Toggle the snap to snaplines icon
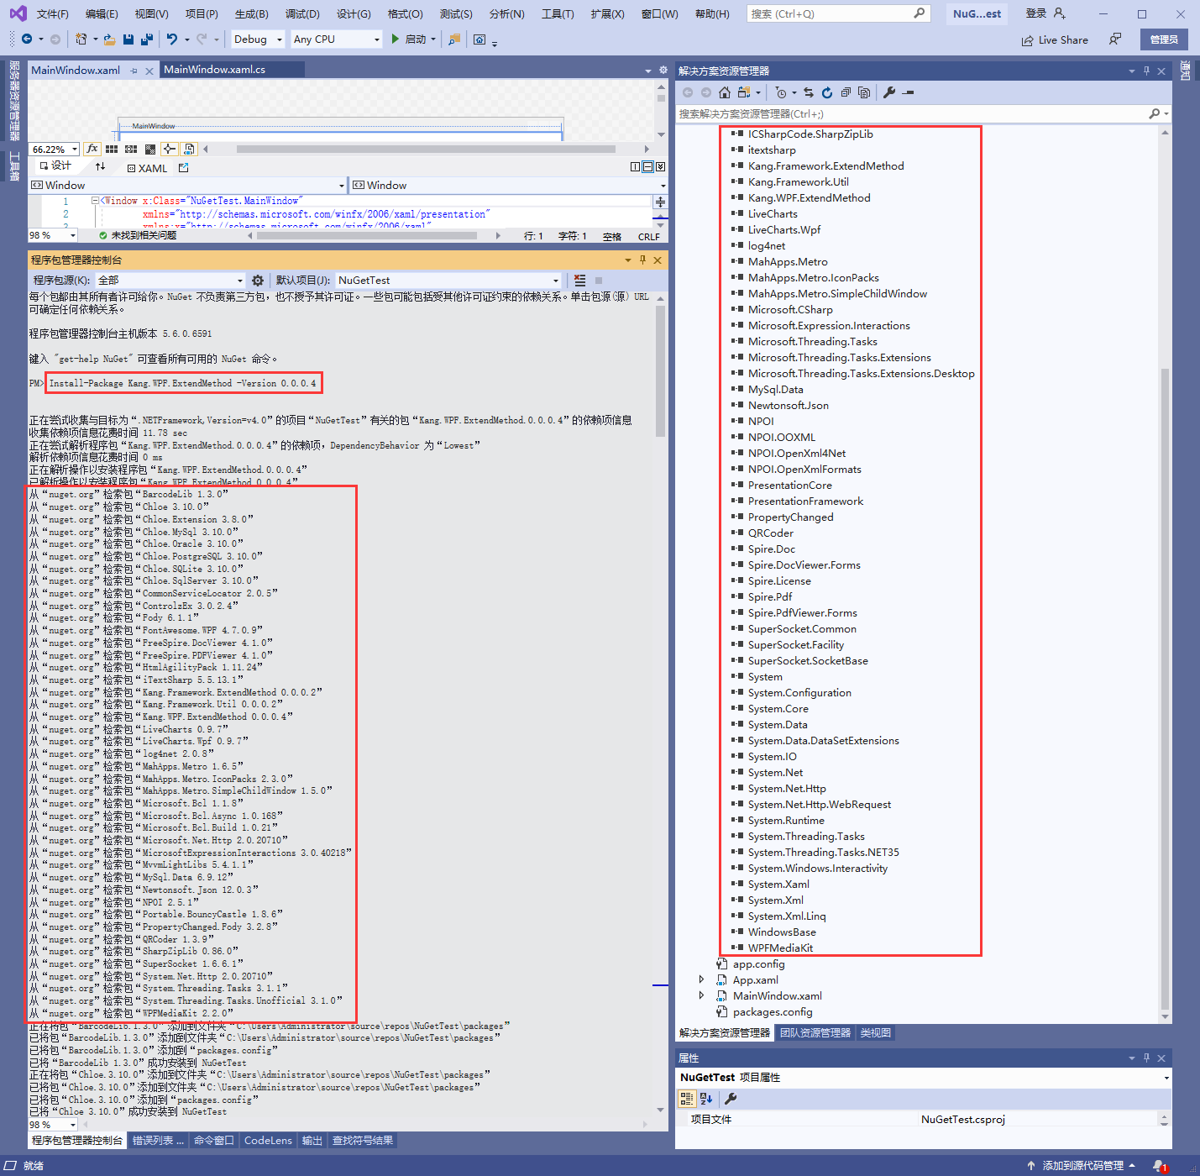Image resolution: width=1200 pixels, height=1176 pixels. (x=170, y=149)
